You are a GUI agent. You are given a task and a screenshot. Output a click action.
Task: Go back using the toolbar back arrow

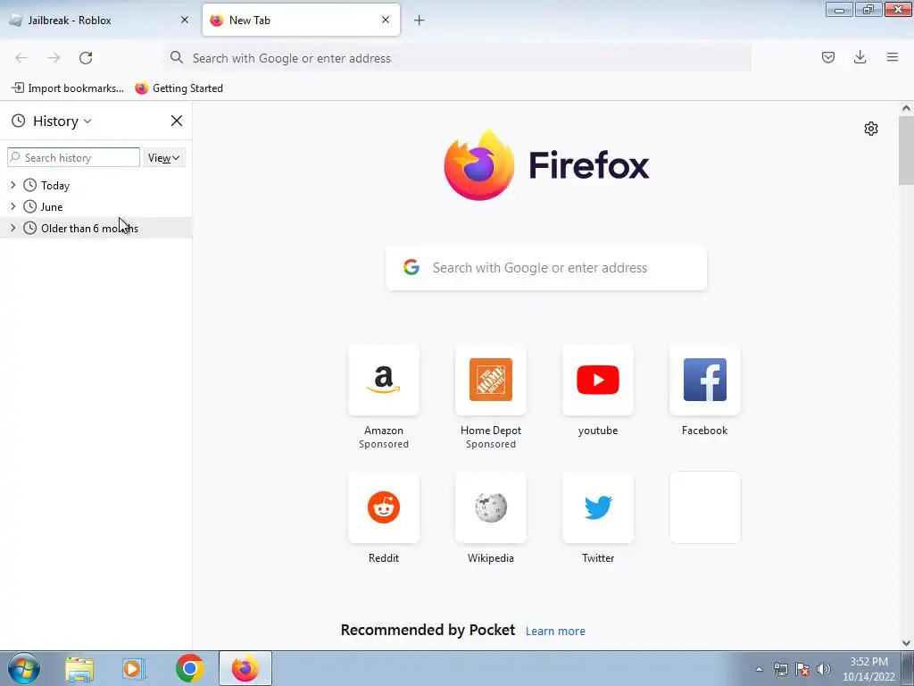point(21,58)
